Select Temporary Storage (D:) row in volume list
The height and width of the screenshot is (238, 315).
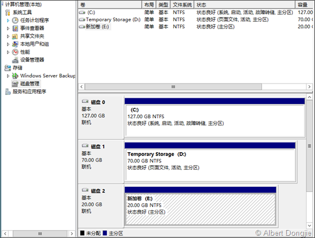tap(195, 19)
